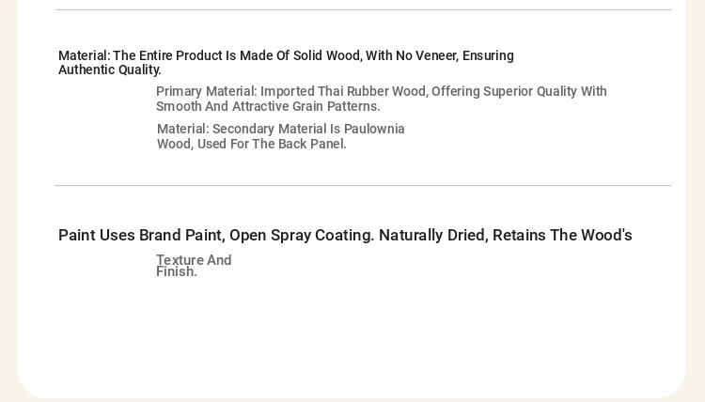Screen dimensions: 705x402
Task: Click 'Wood, Used For The Back Panel.'
Action: [251, 145]
